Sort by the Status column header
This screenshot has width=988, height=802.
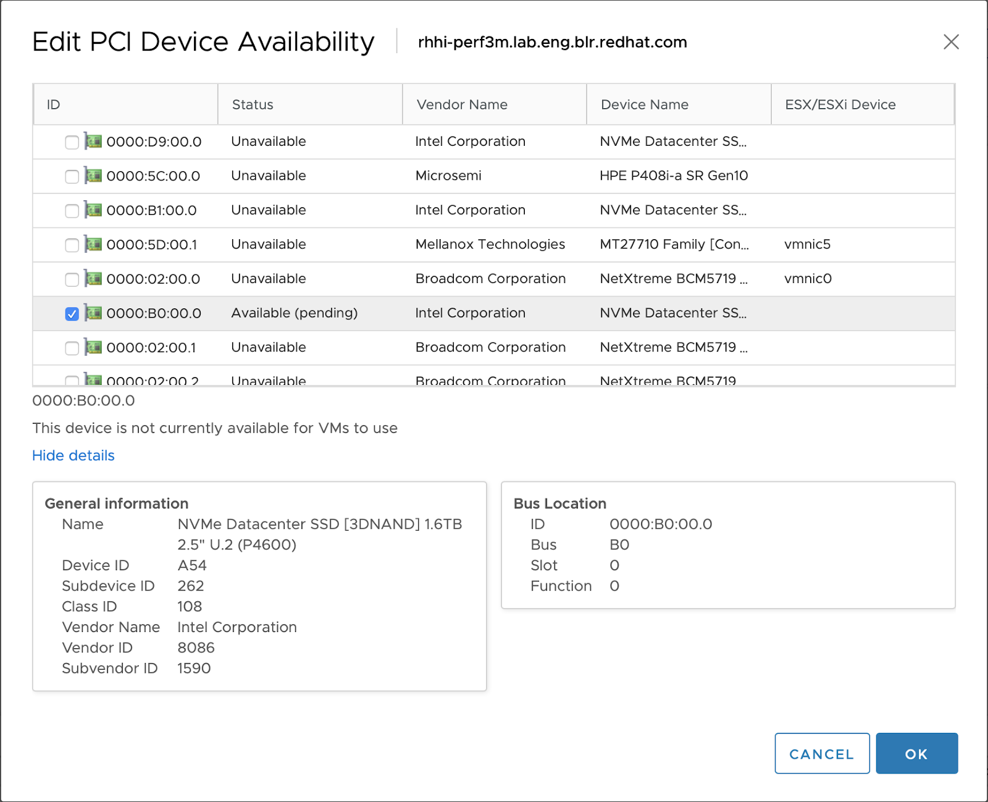[252, 104]
